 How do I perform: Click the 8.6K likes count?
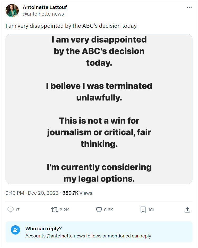[109, 210]
